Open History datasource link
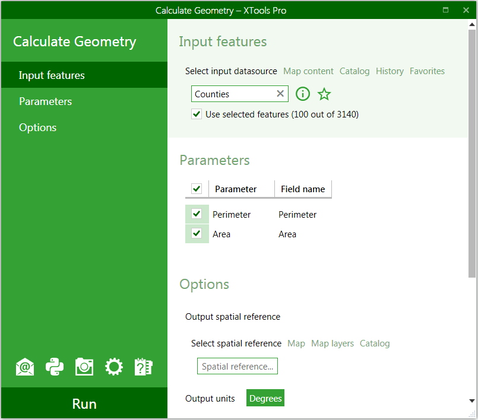The height and width of the screenshot is (420, 478). coord(390,71)
